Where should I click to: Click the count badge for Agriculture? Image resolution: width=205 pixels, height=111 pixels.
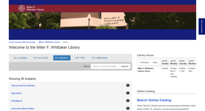coord(128,93)
